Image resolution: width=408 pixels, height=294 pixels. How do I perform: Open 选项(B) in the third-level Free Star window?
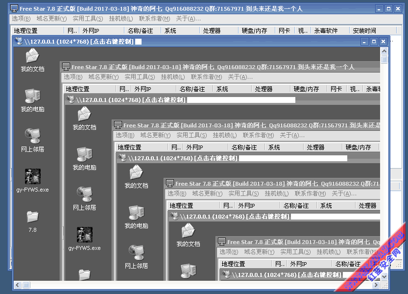125,135
